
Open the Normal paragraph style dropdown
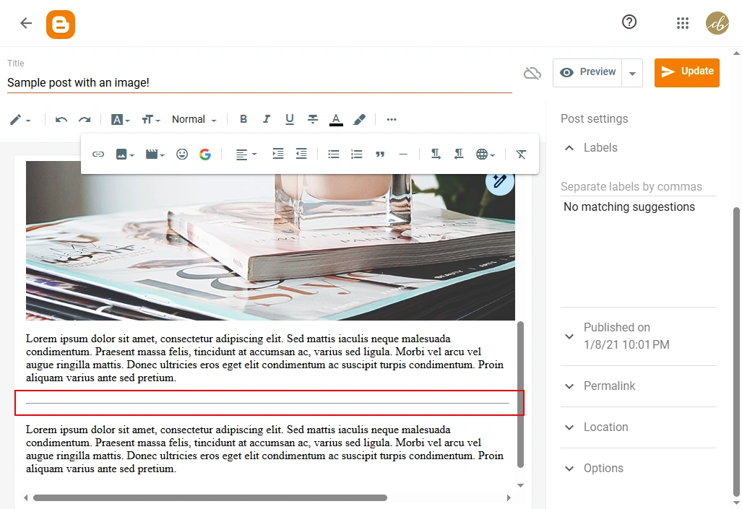(194, 120)
